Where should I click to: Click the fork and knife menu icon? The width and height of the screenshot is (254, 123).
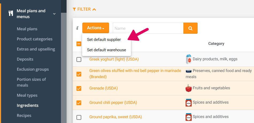tap(11, 14)
